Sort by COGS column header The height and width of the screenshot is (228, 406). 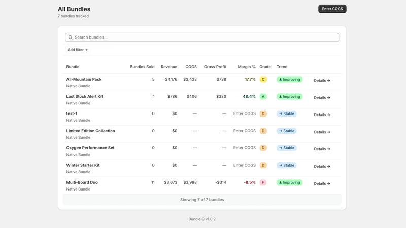(x=191, y=67)
